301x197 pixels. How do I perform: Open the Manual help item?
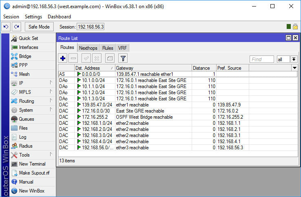click(32, 182)
